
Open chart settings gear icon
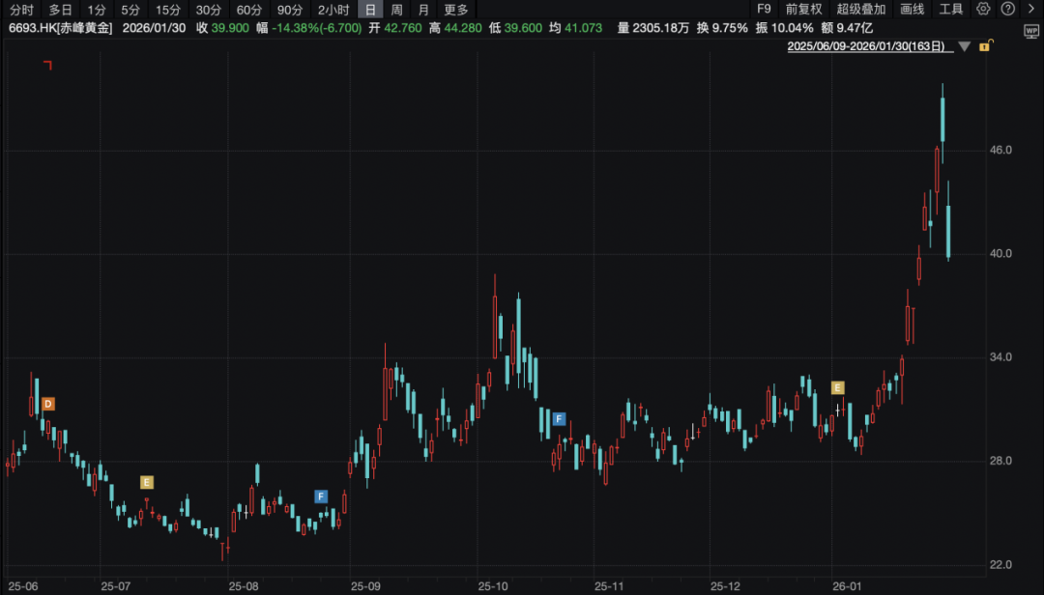983,10
